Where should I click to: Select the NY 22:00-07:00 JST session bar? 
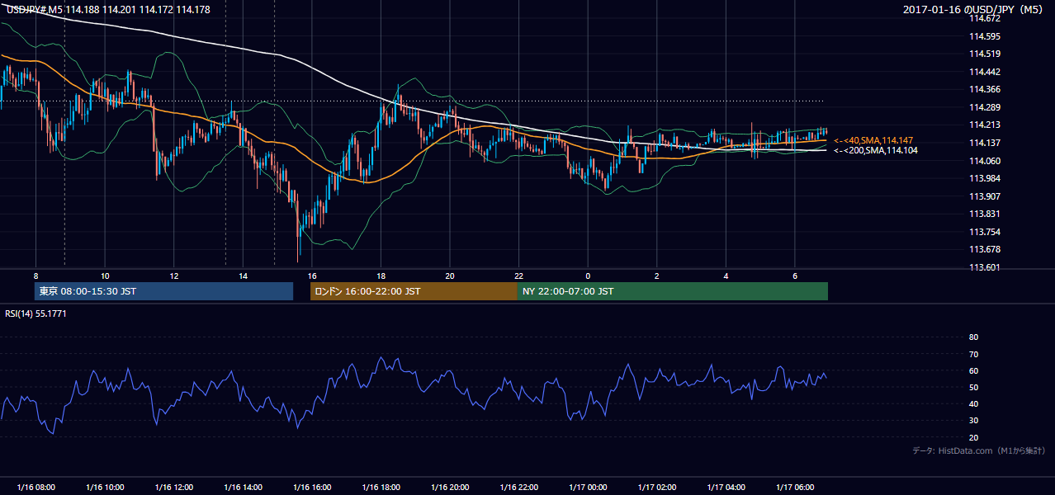tap(673, 291)
